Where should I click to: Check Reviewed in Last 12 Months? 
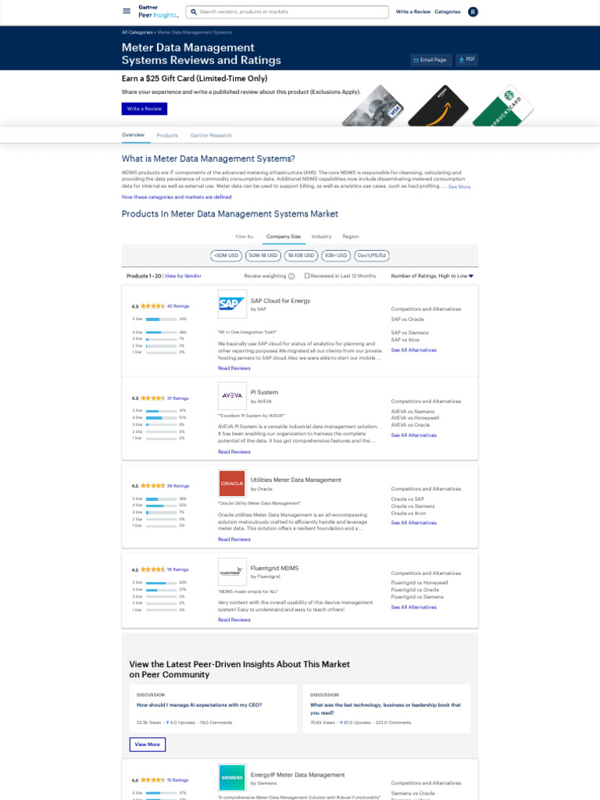(307, 276)
